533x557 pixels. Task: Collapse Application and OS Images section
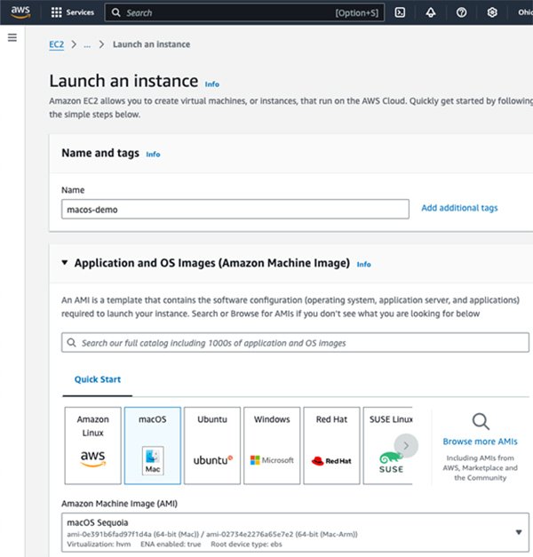(x=65, y=263)
